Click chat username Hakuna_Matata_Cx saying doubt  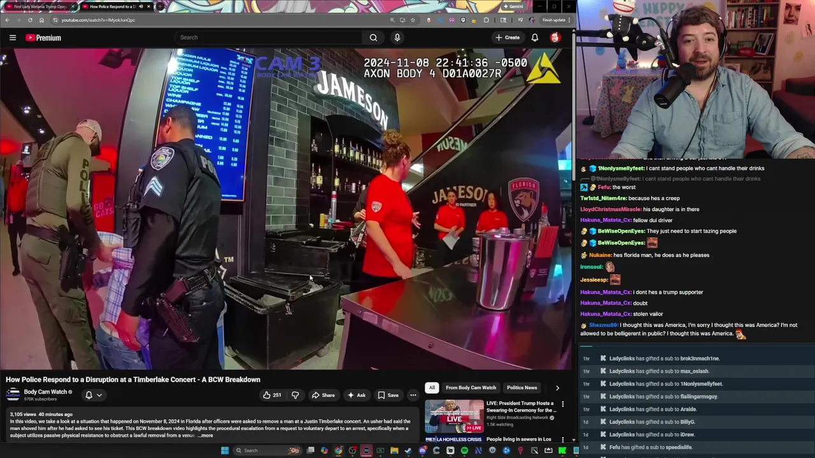coord(606,303)
